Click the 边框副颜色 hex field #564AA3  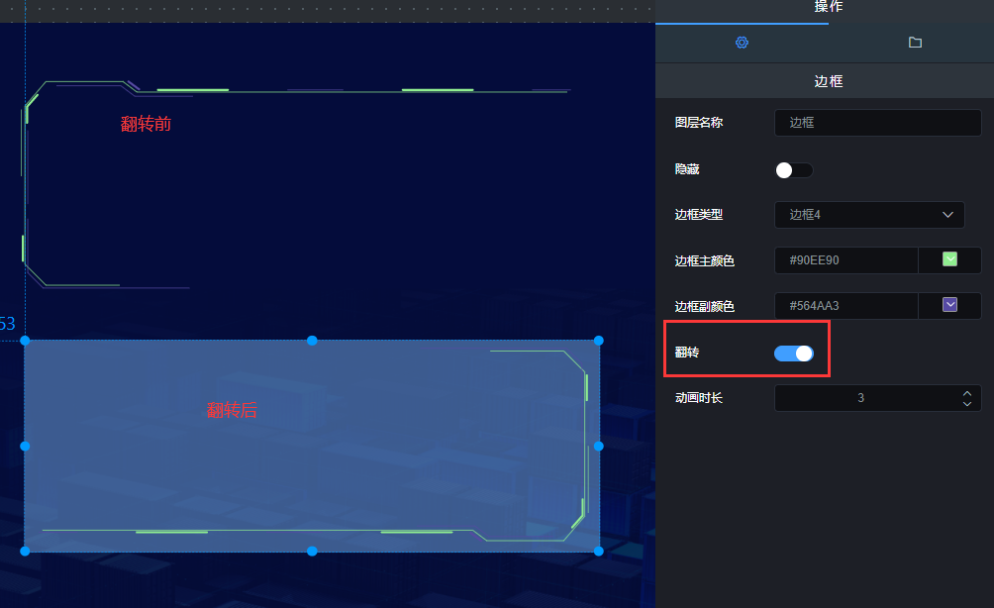point(845,306)
